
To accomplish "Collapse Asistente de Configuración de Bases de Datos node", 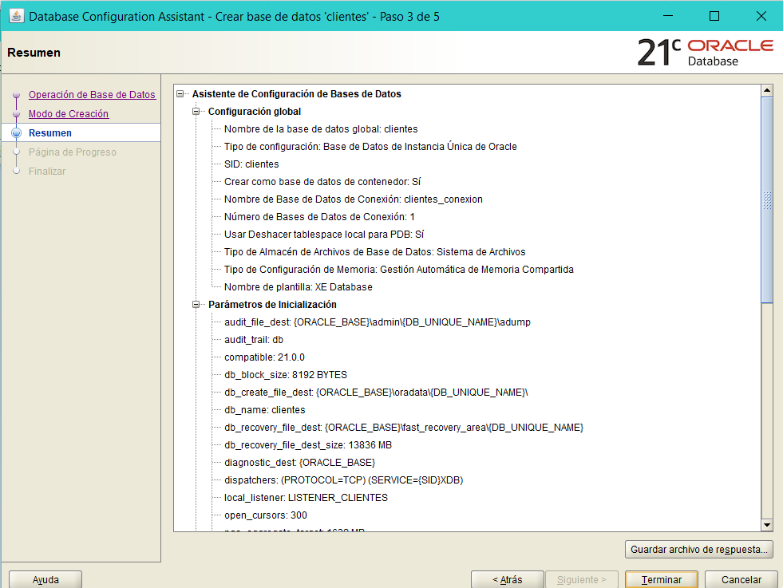I will 180,94.
